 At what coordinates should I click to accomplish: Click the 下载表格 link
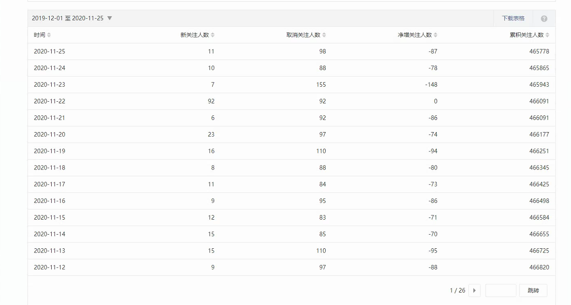513,18
